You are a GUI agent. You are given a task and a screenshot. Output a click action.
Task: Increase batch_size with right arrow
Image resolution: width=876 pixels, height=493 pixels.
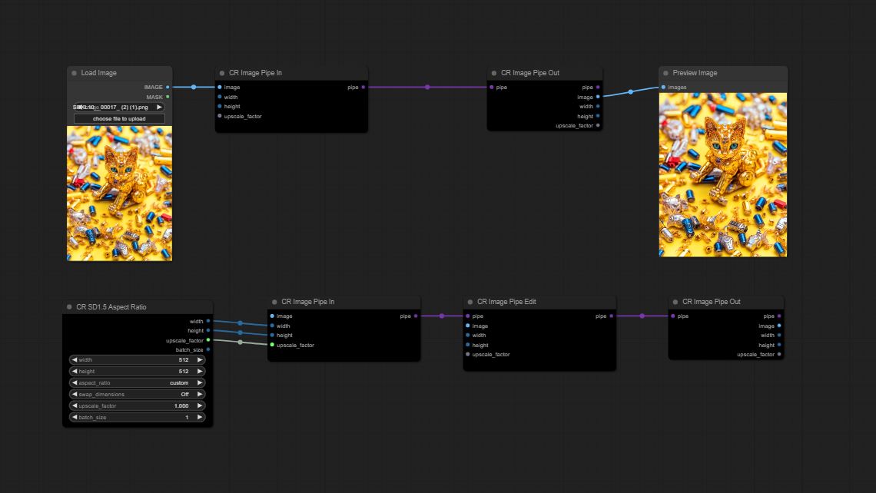coord(200,417)
